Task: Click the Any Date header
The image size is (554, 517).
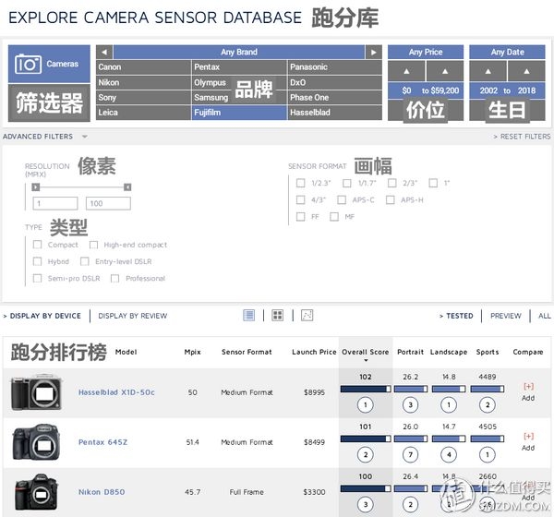Action: pyautogui.click(x=507, y=52)
